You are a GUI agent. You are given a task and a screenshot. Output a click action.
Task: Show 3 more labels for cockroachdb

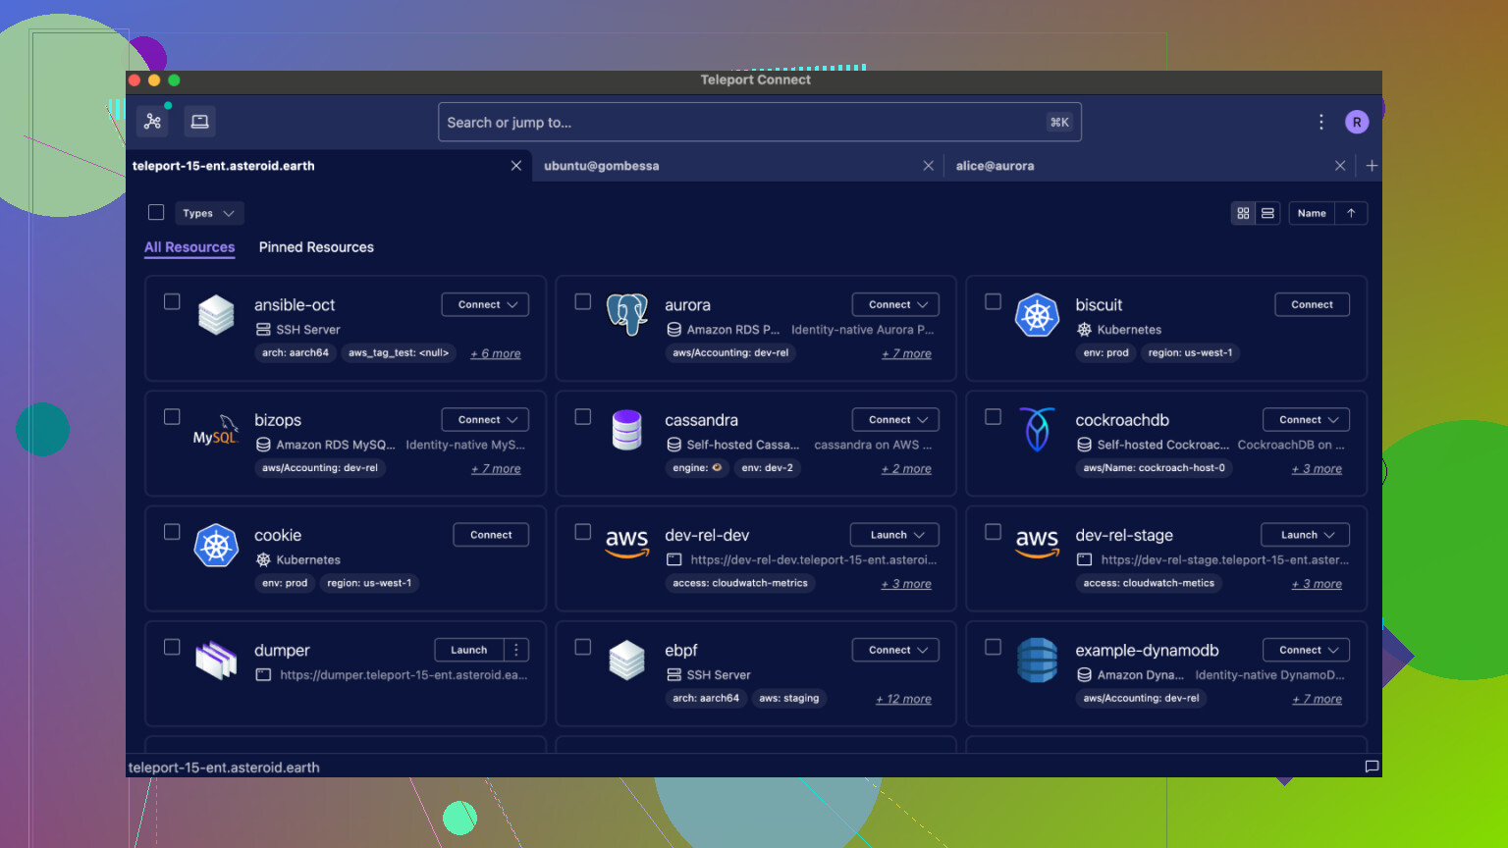[x=1317, y=469]
